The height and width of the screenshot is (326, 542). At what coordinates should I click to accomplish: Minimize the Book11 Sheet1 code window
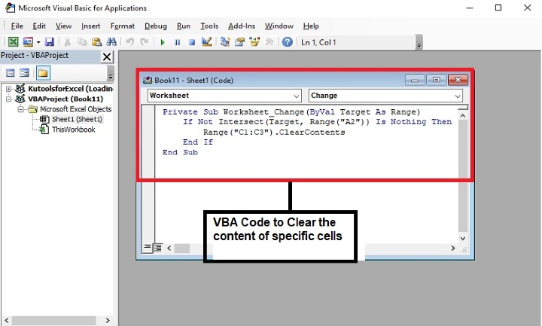click(x=415, y=81)
